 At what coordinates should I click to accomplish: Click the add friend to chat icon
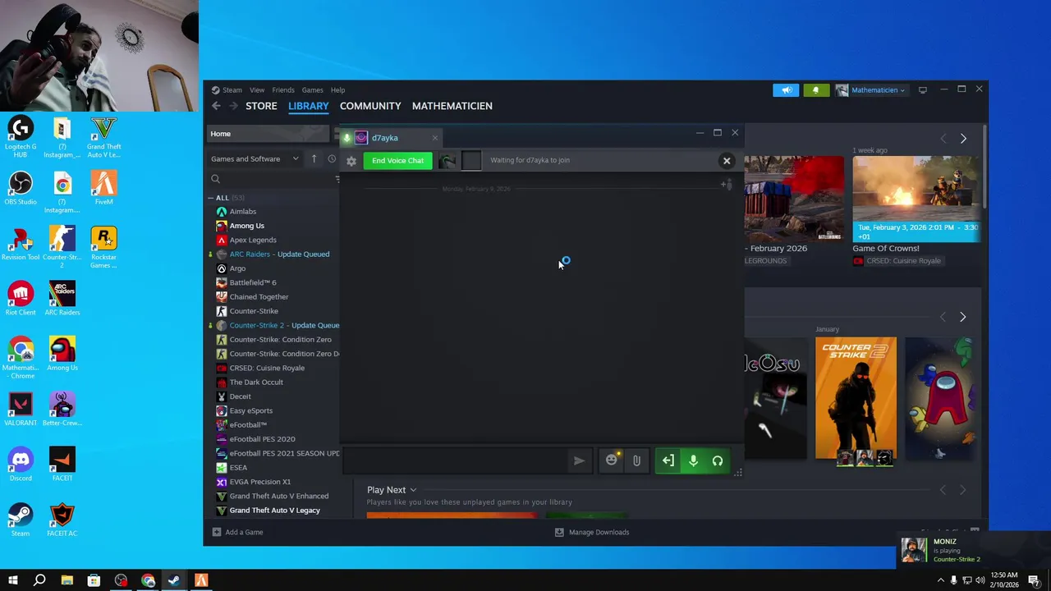pos(726,185)
